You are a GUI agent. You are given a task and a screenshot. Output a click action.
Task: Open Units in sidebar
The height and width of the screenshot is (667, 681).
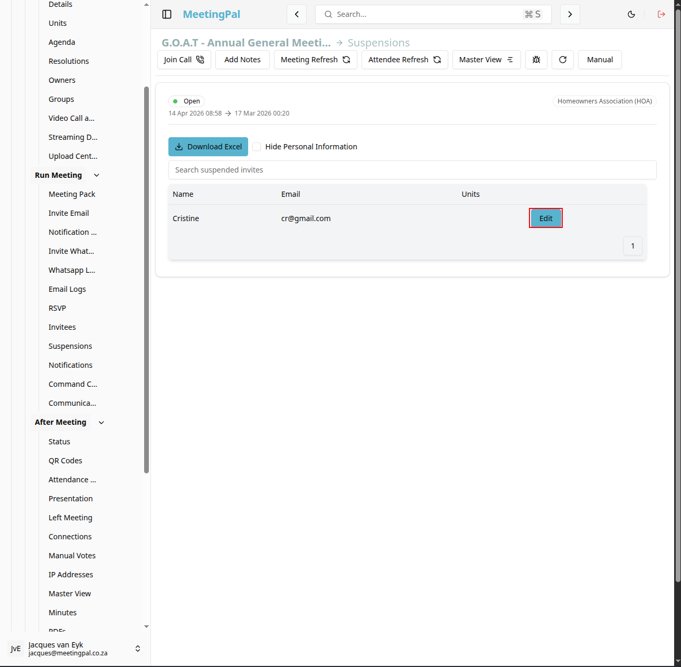point(58,23)
